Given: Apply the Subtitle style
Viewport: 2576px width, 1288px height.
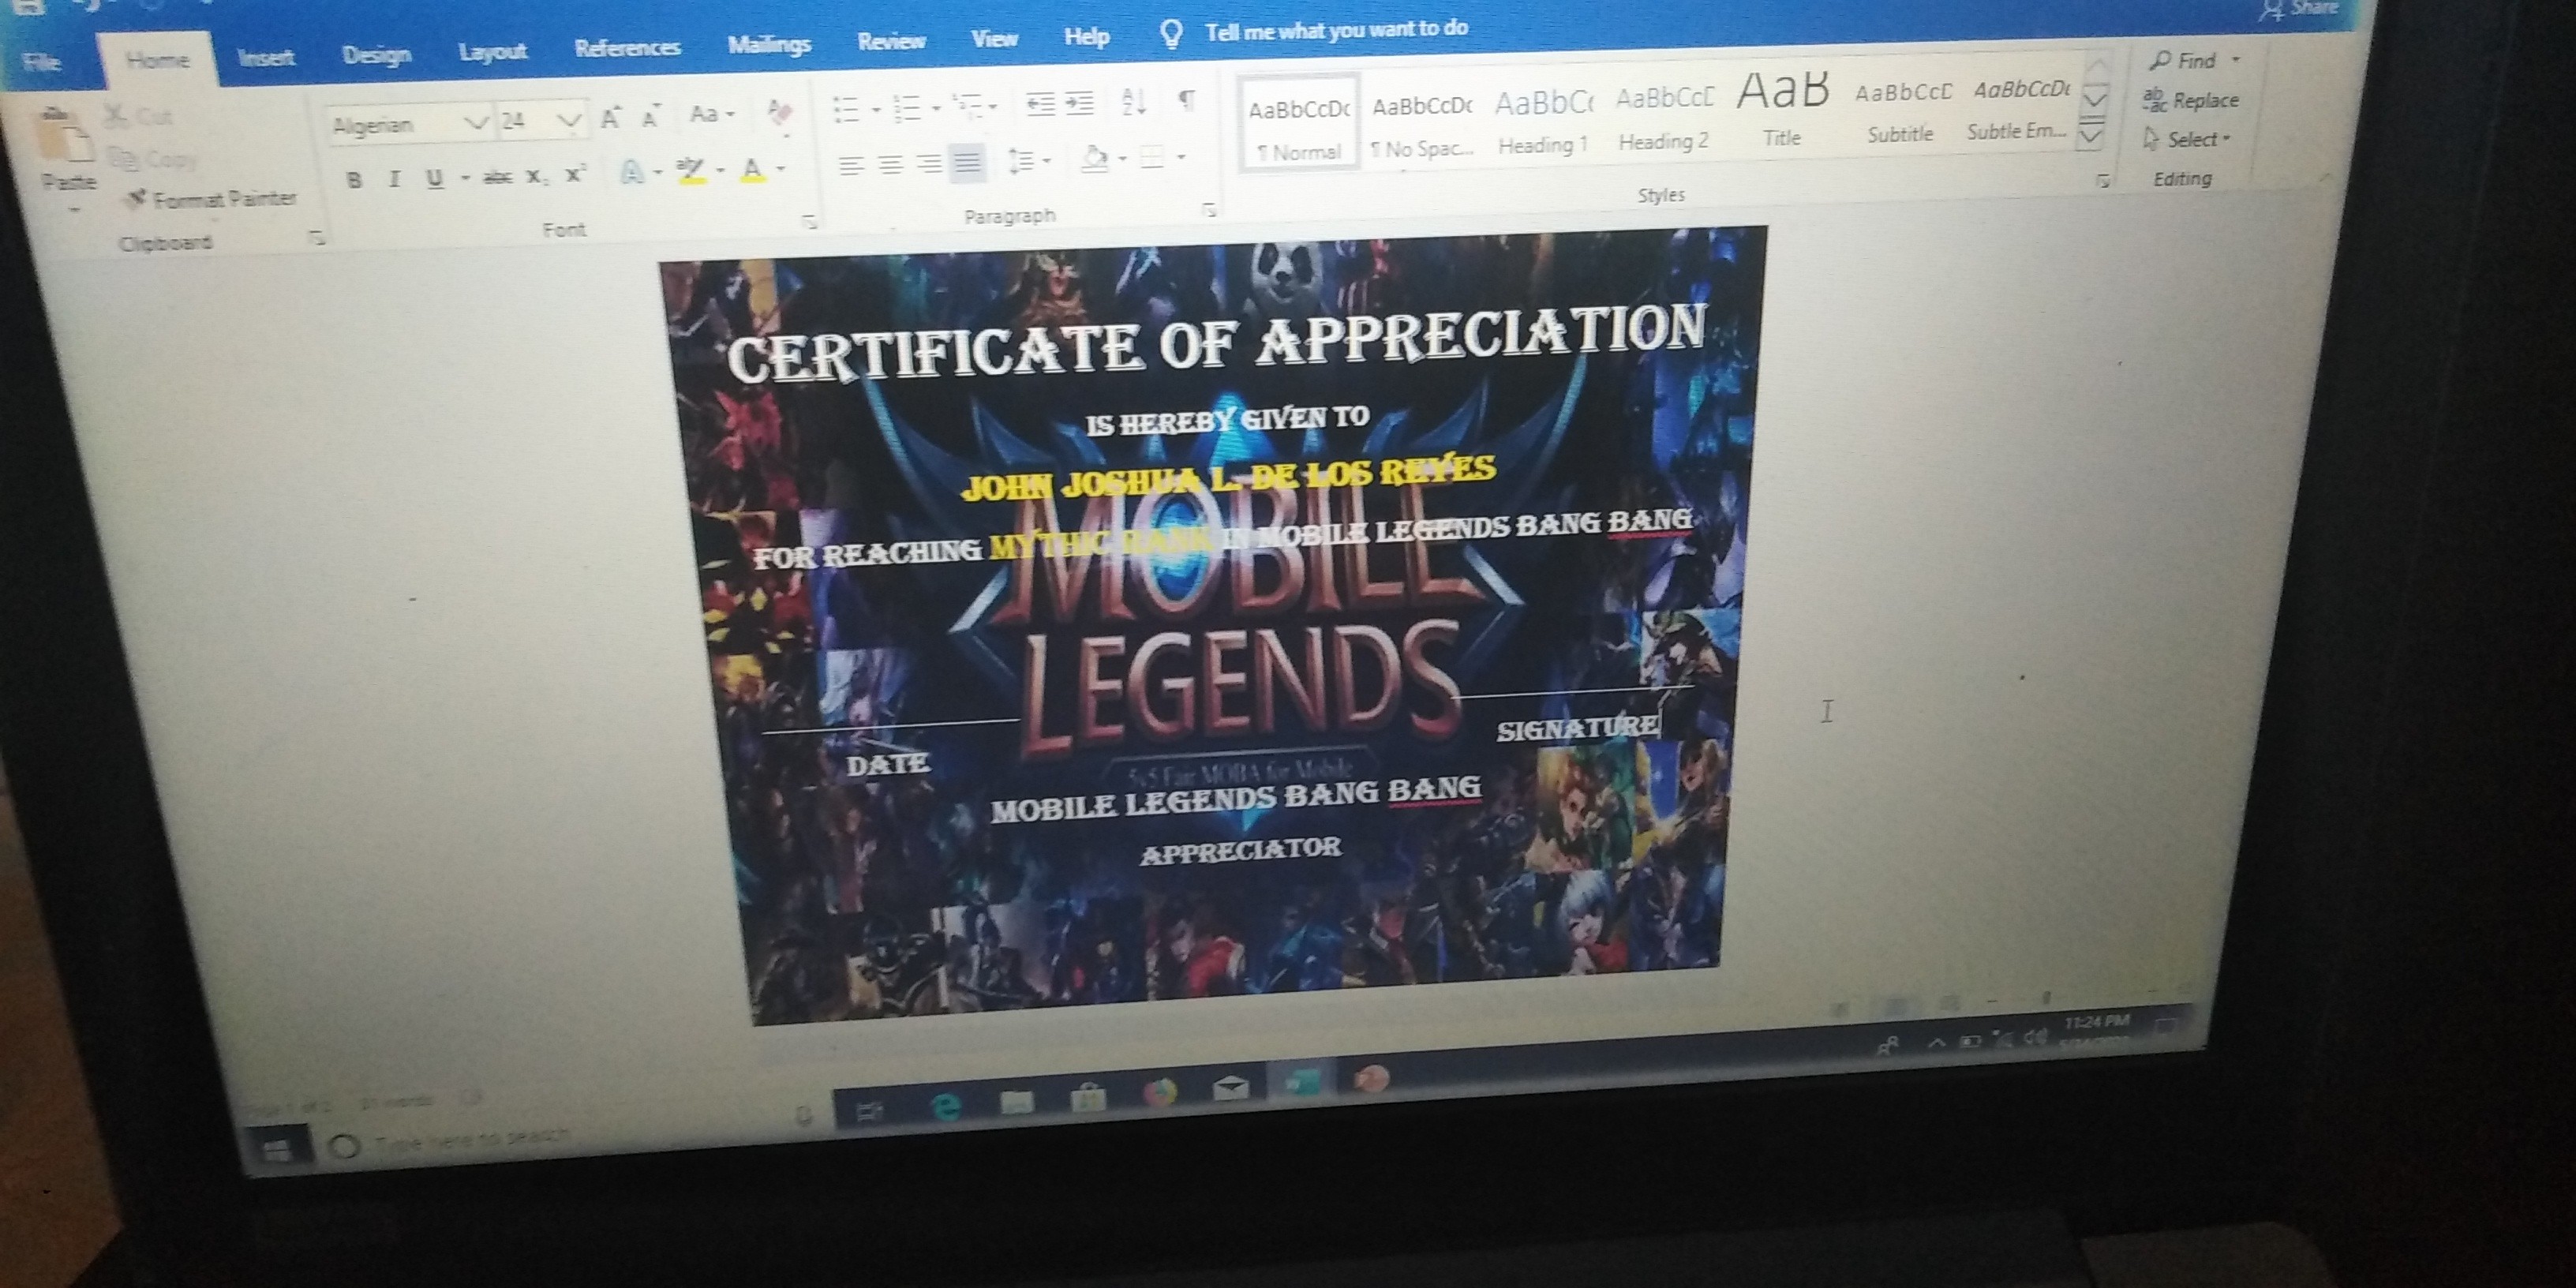Looking at the screenshot, I should pyautogui.click(x=1901, y=112).
